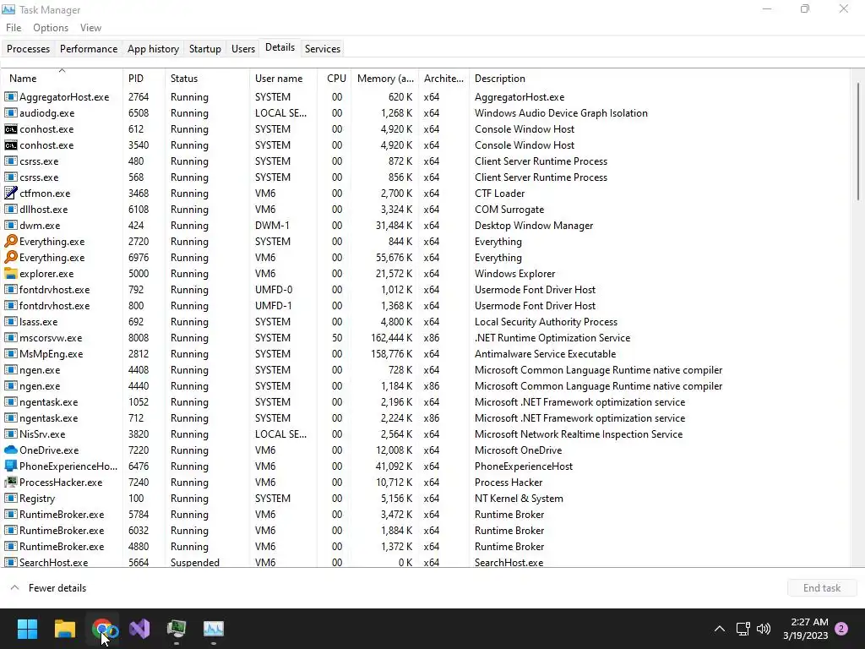
Task: Click the Everything.exe icon for PID 6976
Action: (x=10, y=257)
